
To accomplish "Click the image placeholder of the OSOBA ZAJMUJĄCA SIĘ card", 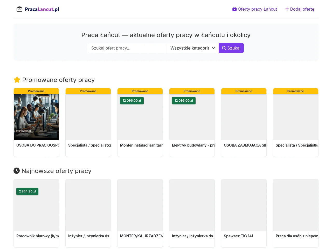I will click(x=244, y=117).
